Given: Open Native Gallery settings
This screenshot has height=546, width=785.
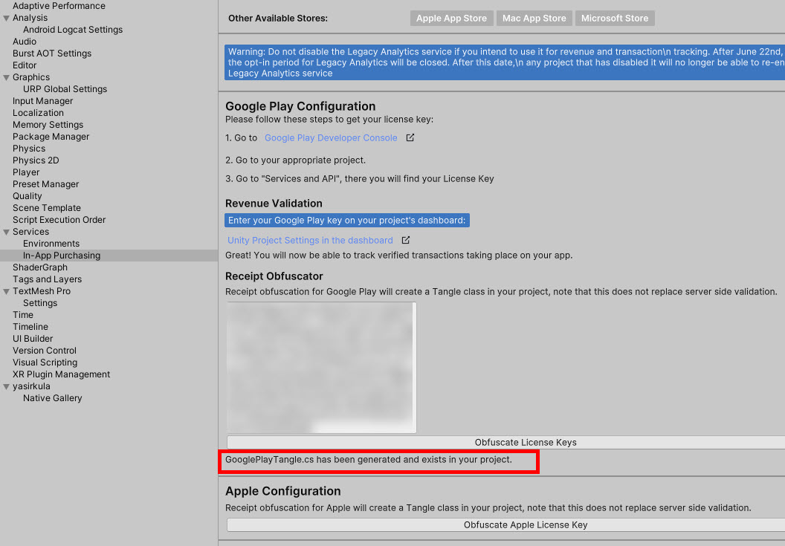Looking at the screenshot, I should point(53,398).
